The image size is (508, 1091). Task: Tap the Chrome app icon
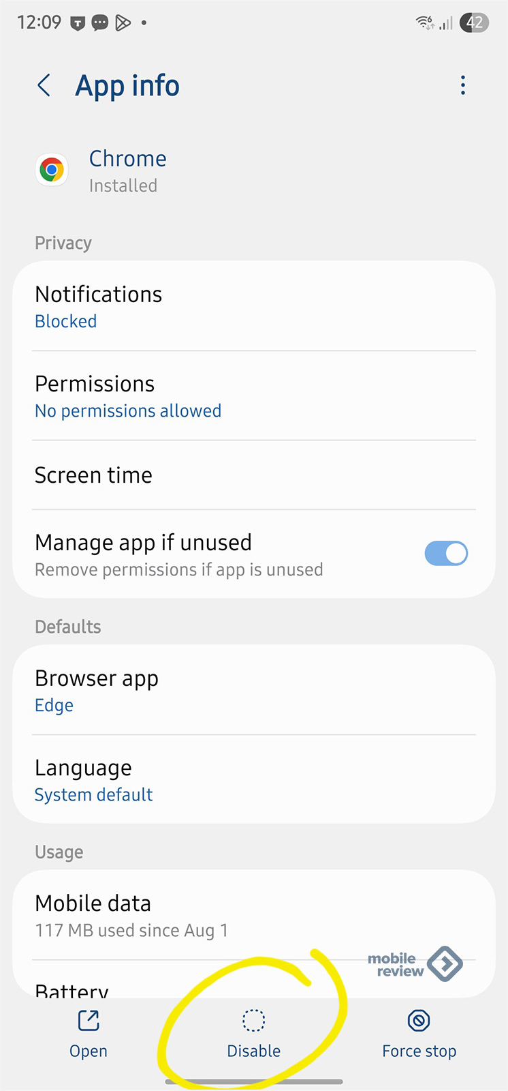[x=52, y=170]
